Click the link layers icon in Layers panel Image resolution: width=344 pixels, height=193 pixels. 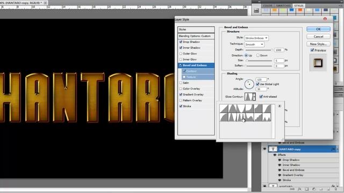(x=292, y=189)
